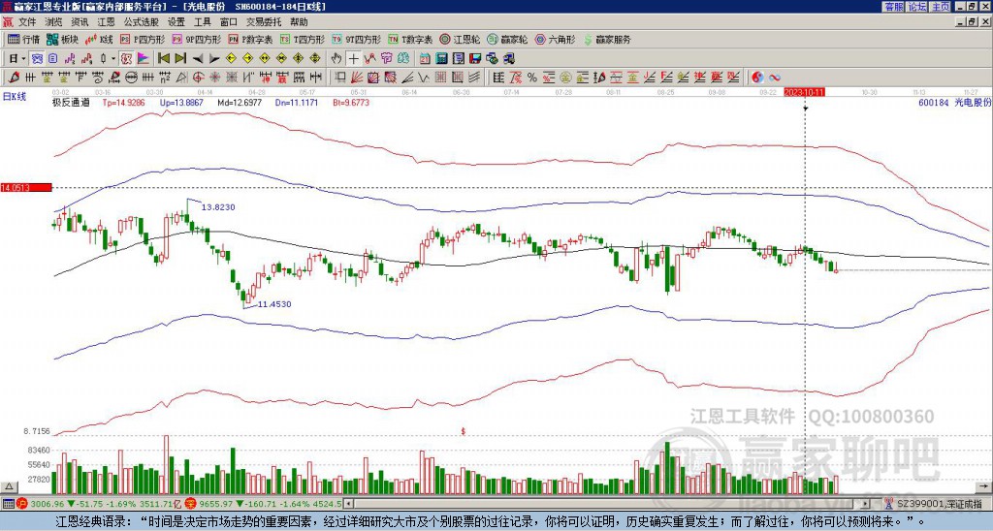Click the right arrow at volume panel edge
This screenshot has width=993, height=531.
[x=984, y=486]
